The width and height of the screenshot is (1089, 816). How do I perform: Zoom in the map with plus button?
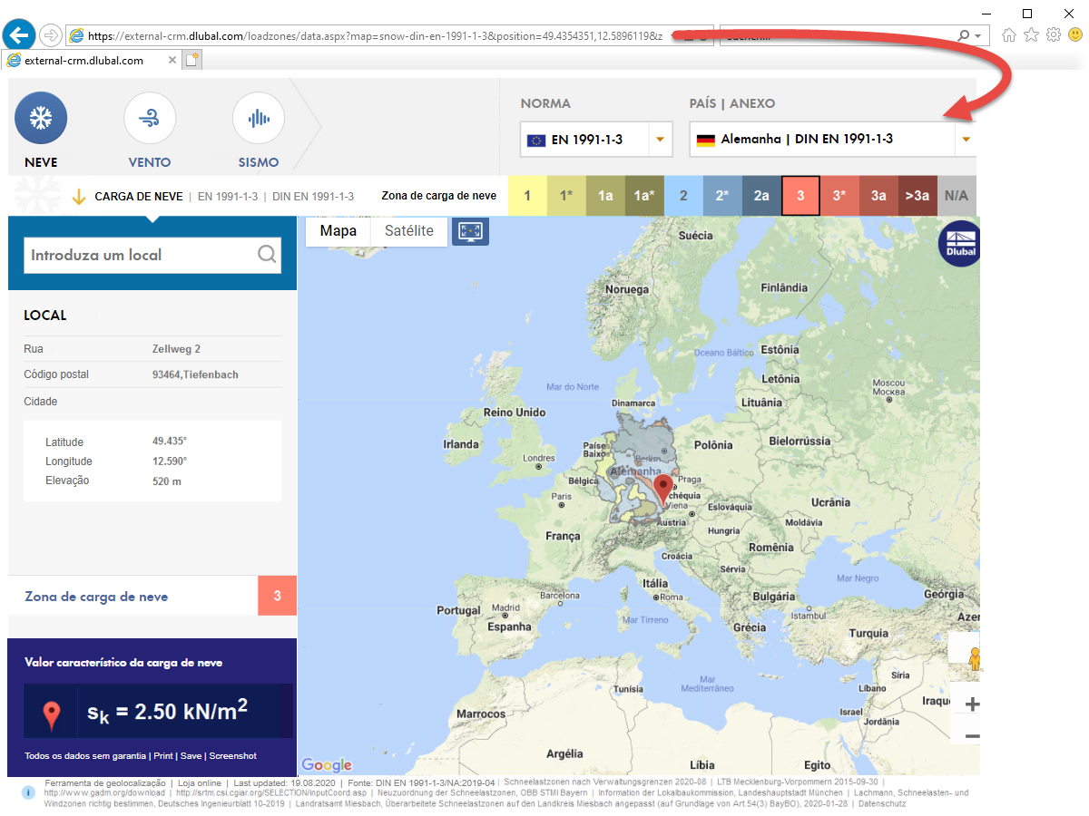coord(972,704)
